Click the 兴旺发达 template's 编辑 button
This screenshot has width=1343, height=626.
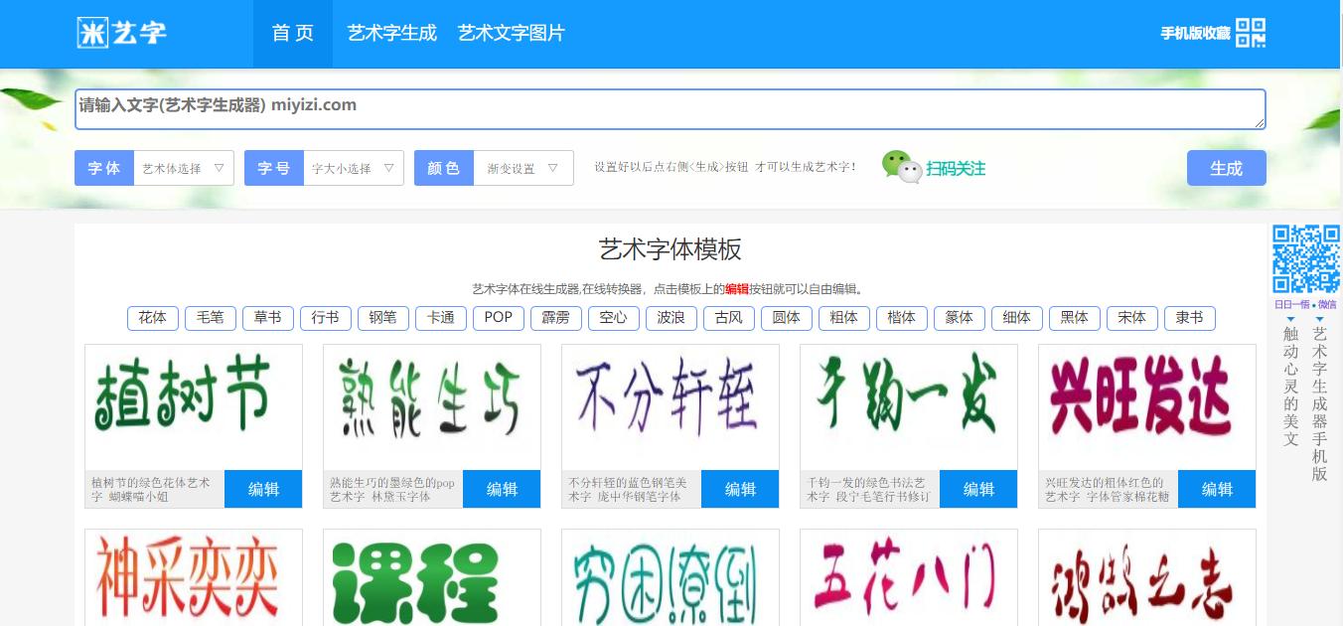(1216, 489)
